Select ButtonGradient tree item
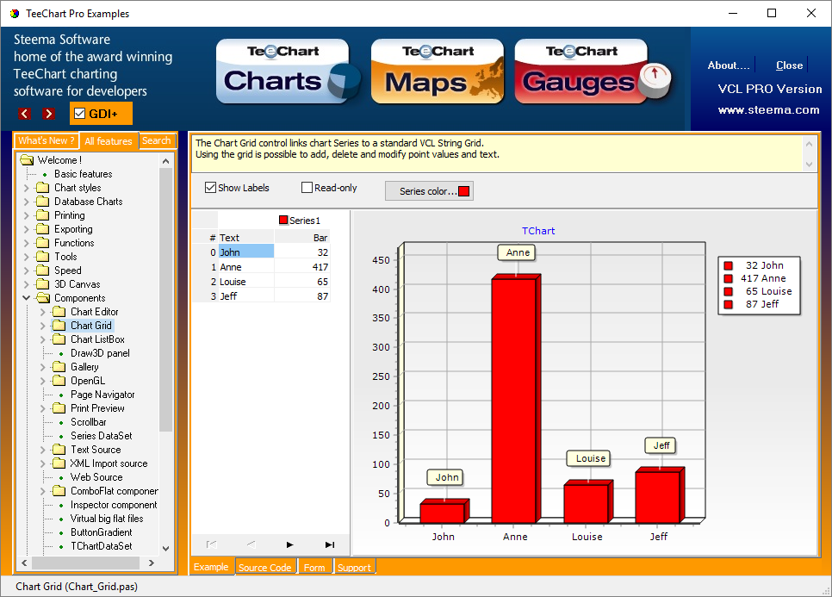The width and height of the screenshot is (832, 597). point(102,532)
